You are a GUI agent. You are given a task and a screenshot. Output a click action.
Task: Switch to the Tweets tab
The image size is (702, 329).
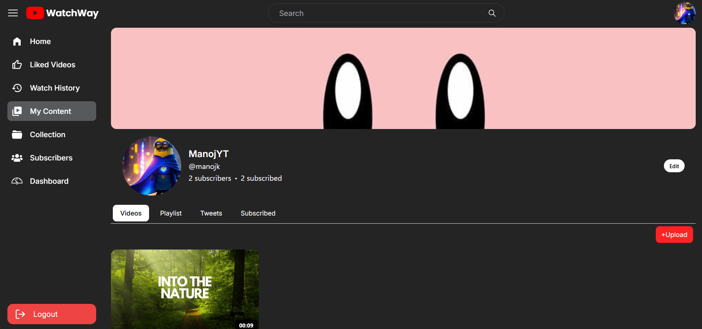pyautogui.click(x=211, y=213)
